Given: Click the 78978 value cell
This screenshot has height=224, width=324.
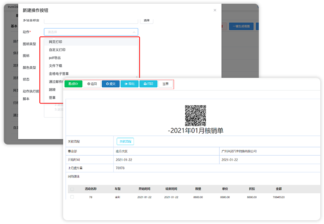Looking at the screenshot, I should (x=120, y=168).
